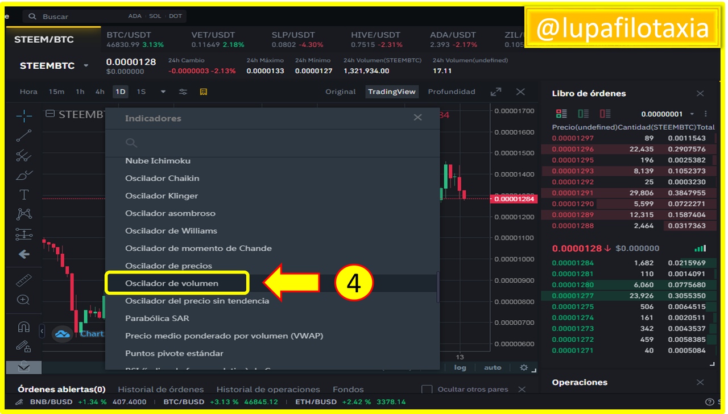This screenshot has width=728, height=414.
Task: Click the Indicadores search field
Action: click(273, 142)
